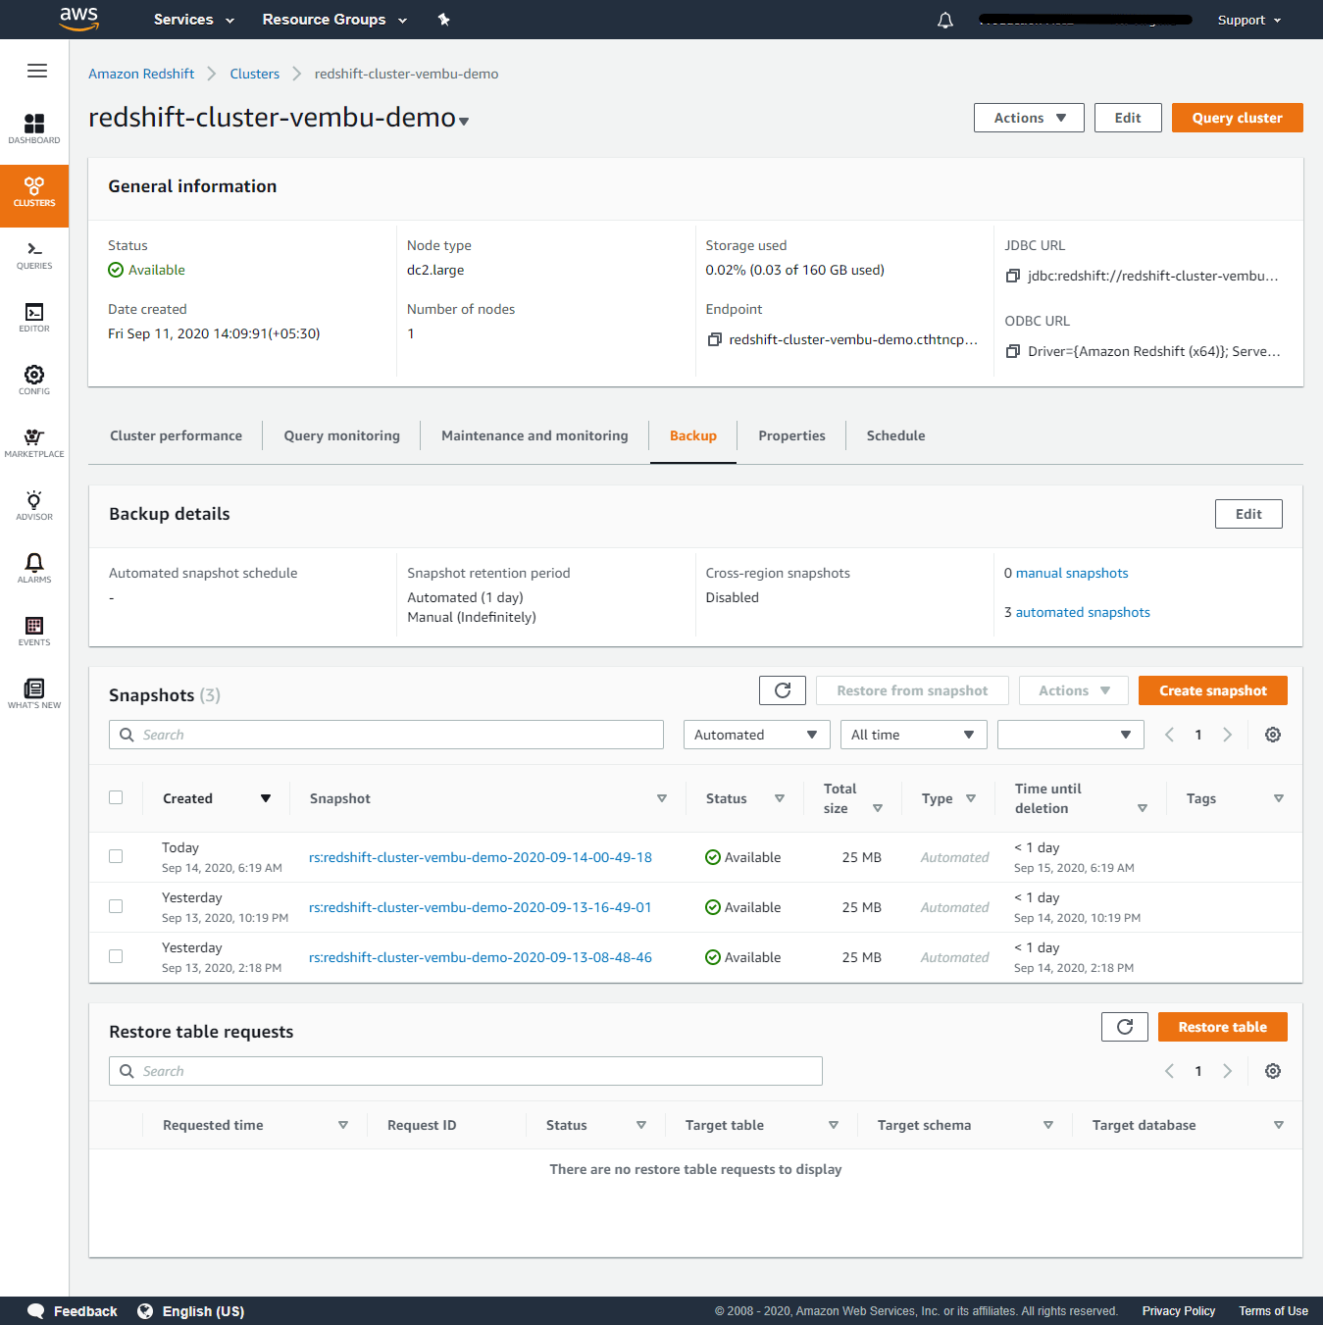Click the Restore table button

click(1223, 1027)
